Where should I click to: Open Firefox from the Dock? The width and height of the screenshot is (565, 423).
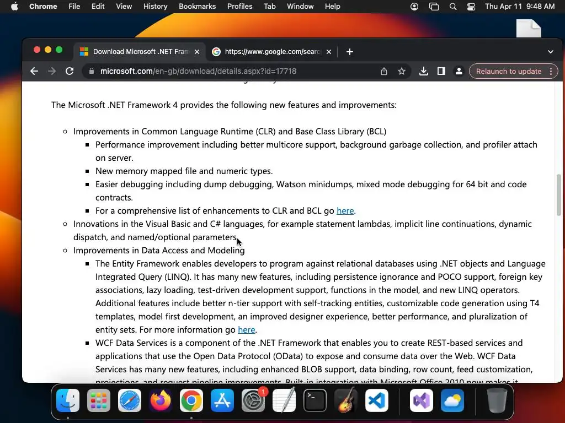coord(161,400)
